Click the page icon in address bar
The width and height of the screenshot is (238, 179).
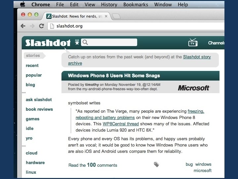click(x=52, y=26)
